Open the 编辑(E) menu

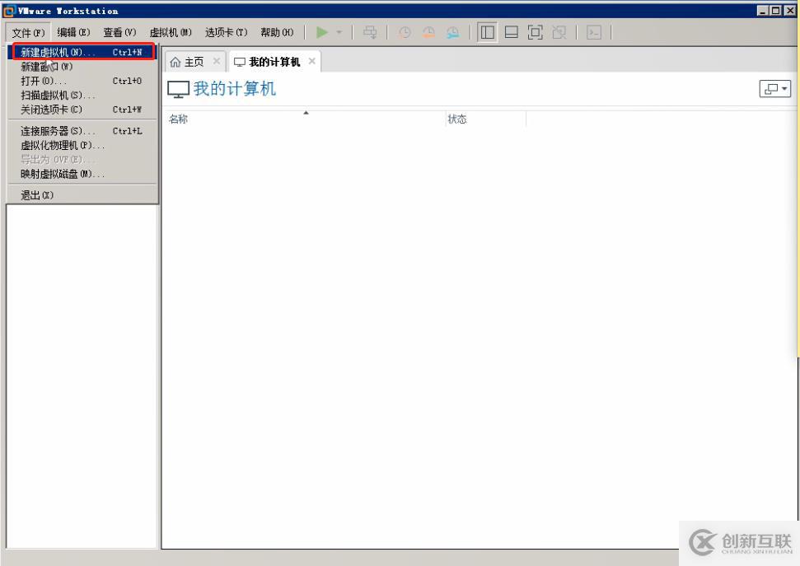click(x=73, y=33)
